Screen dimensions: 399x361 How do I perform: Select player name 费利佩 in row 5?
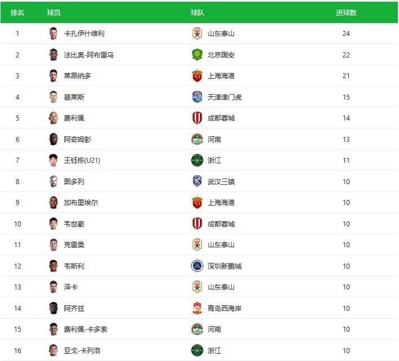[x=74, y=118]
